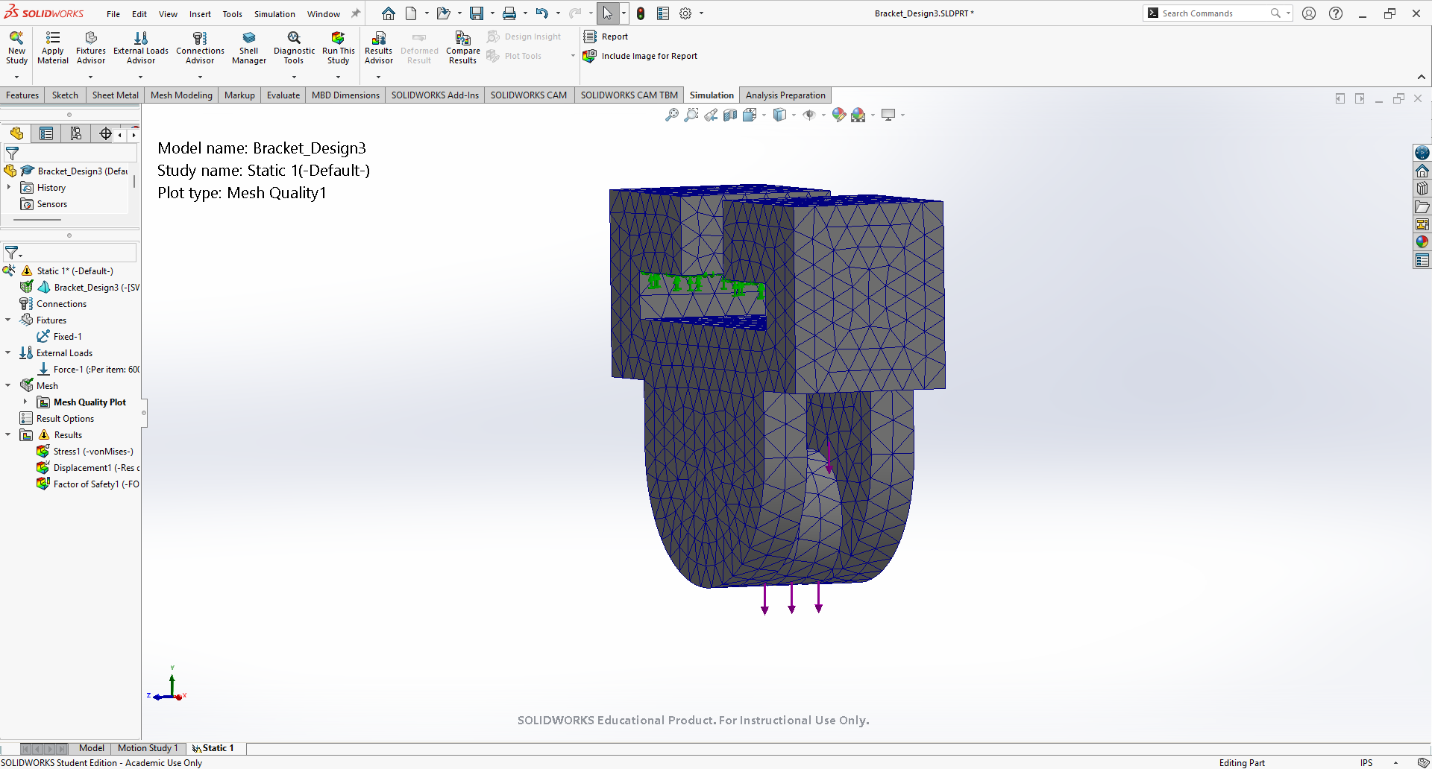1432x769 pixels.
Task: Save the document with the disk icon
Action: 476,13
